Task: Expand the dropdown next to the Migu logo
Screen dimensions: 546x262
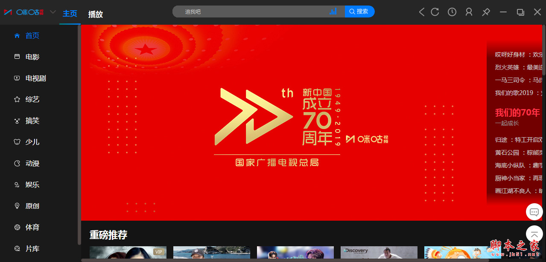Action: click(x=53, y=12)
